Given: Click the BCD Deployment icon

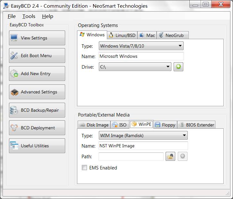Looking at the screenshot, I should coord(14,128).
